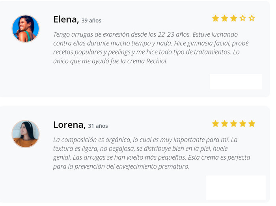Click the "31 años" age label
The image size is (276, 206).
pos(98,126)
